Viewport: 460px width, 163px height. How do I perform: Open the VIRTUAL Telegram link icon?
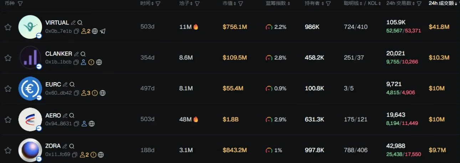pyautogui.click(x=103, y=31)
